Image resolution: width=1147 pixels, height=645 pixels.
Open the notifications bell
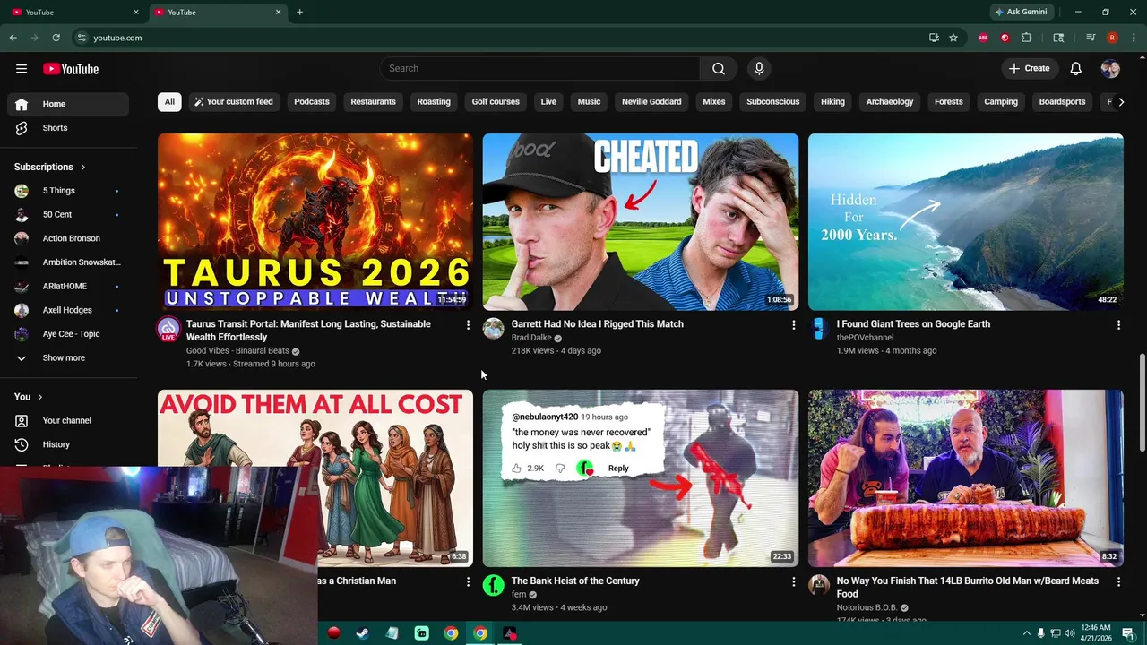[x=1076, y=69]
